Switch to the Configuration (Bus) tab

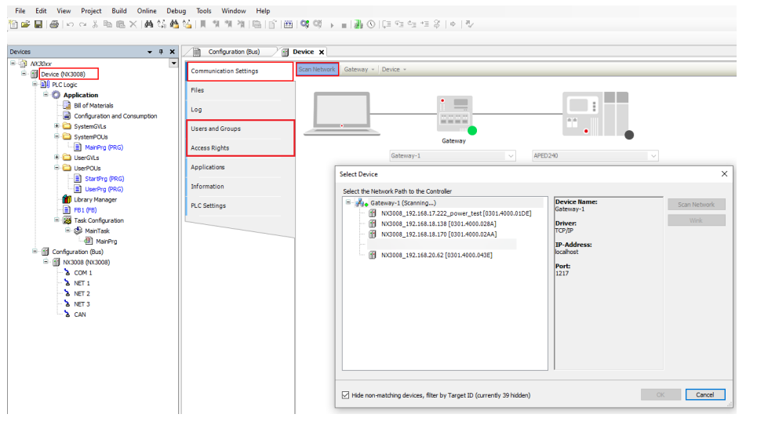pos(233,52)
